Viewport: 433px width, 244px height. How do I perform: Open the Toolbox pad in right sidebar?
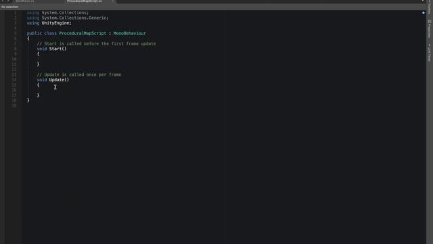click(x=430, y=7)
